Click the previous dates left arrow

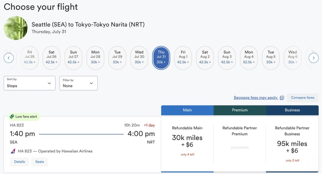tap(9, 58)
